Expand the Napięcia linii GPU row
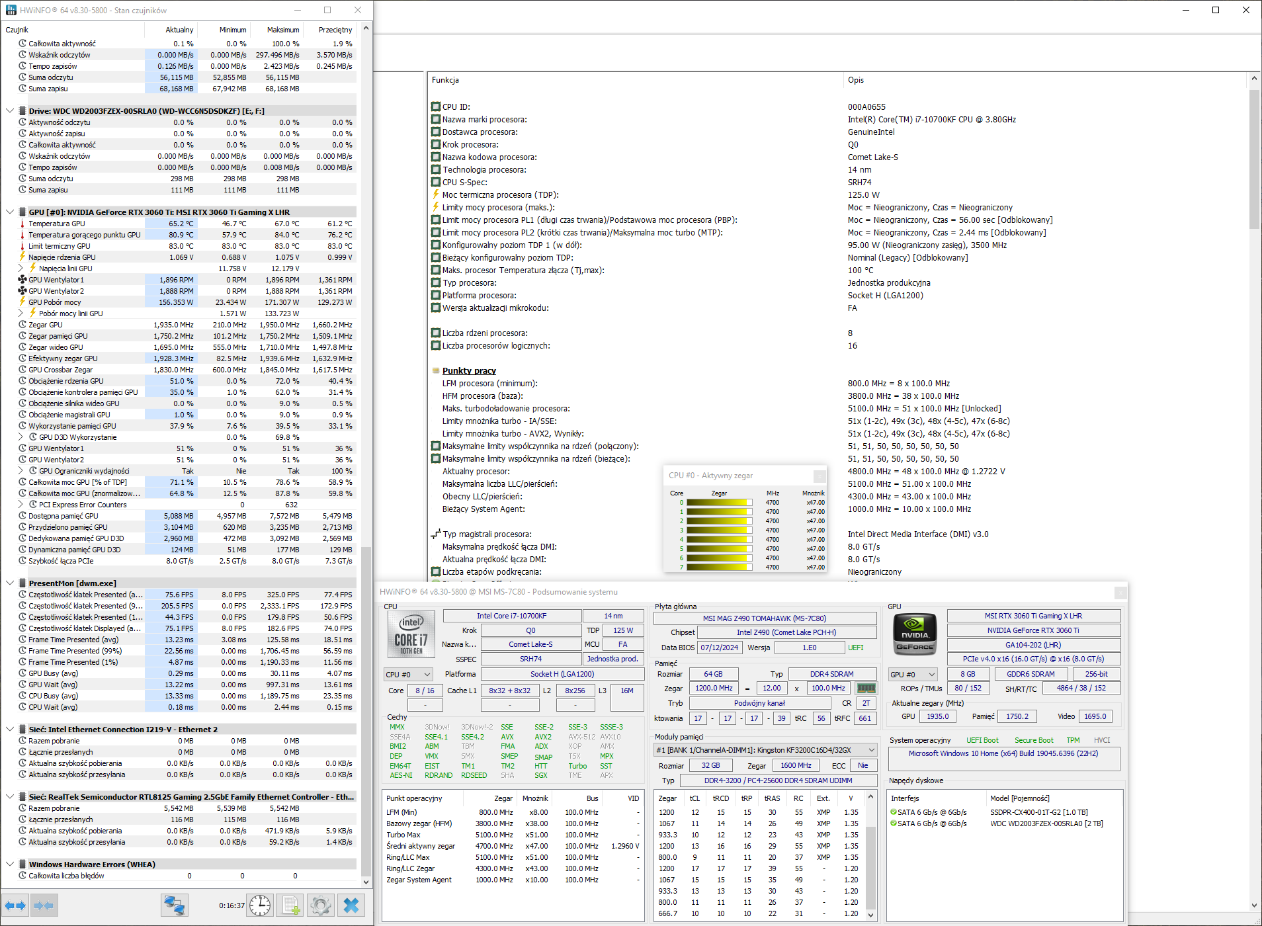The height and width of the screenshot is (926, 1262). pyautogui.click(x=21, y=269)
